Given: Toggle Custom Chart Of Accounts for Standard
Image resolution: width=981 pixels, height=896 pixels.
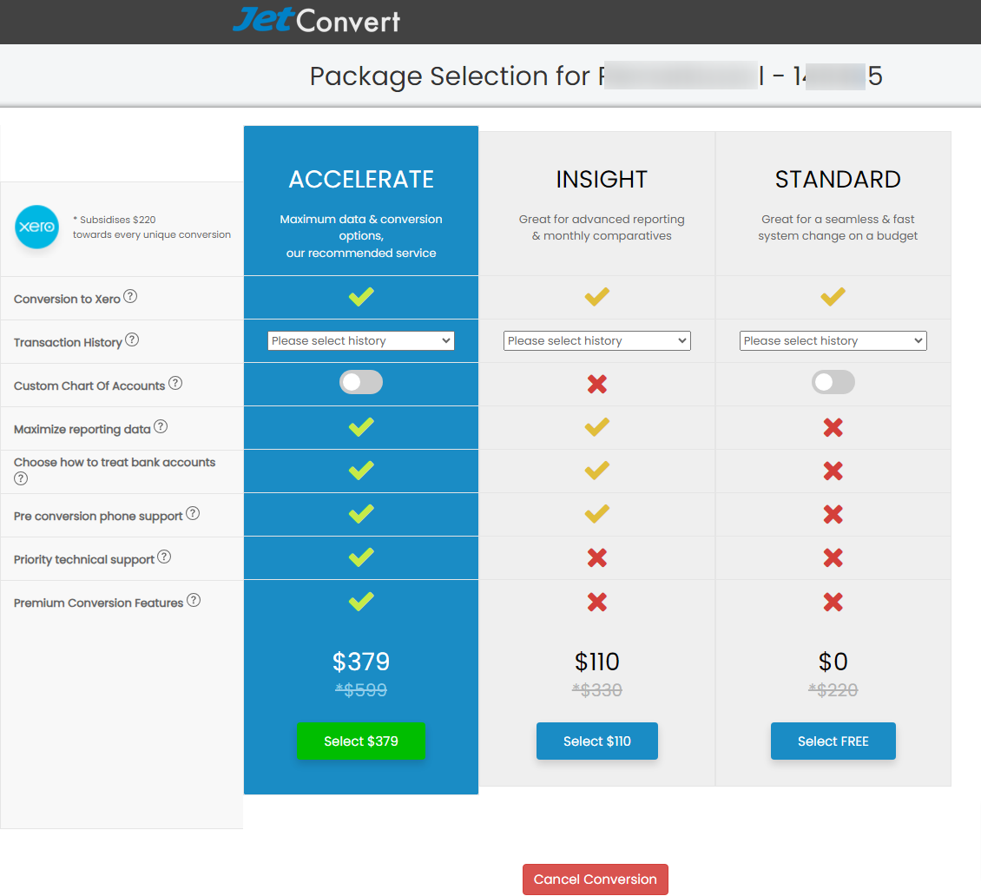Looking at the screenshot, I should 833,382.
